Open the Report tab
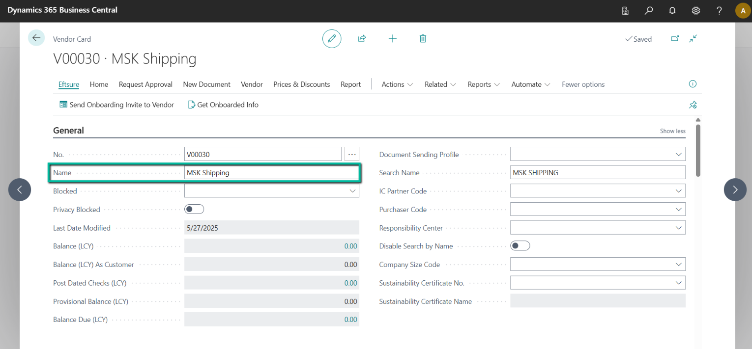 351,84
